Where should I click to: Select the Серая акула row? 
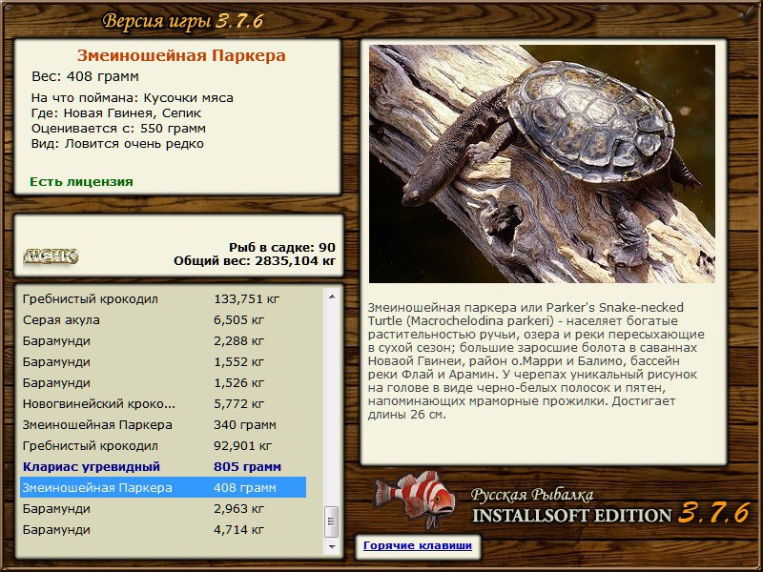(163, 320)
